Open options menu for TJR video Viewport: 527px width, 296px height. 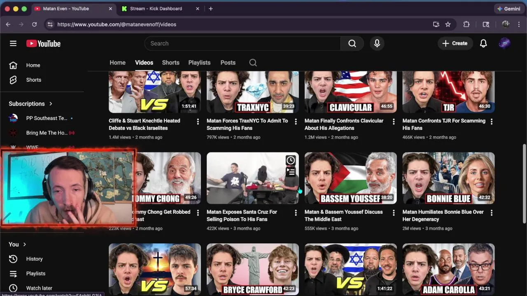[x=491, y=122]
